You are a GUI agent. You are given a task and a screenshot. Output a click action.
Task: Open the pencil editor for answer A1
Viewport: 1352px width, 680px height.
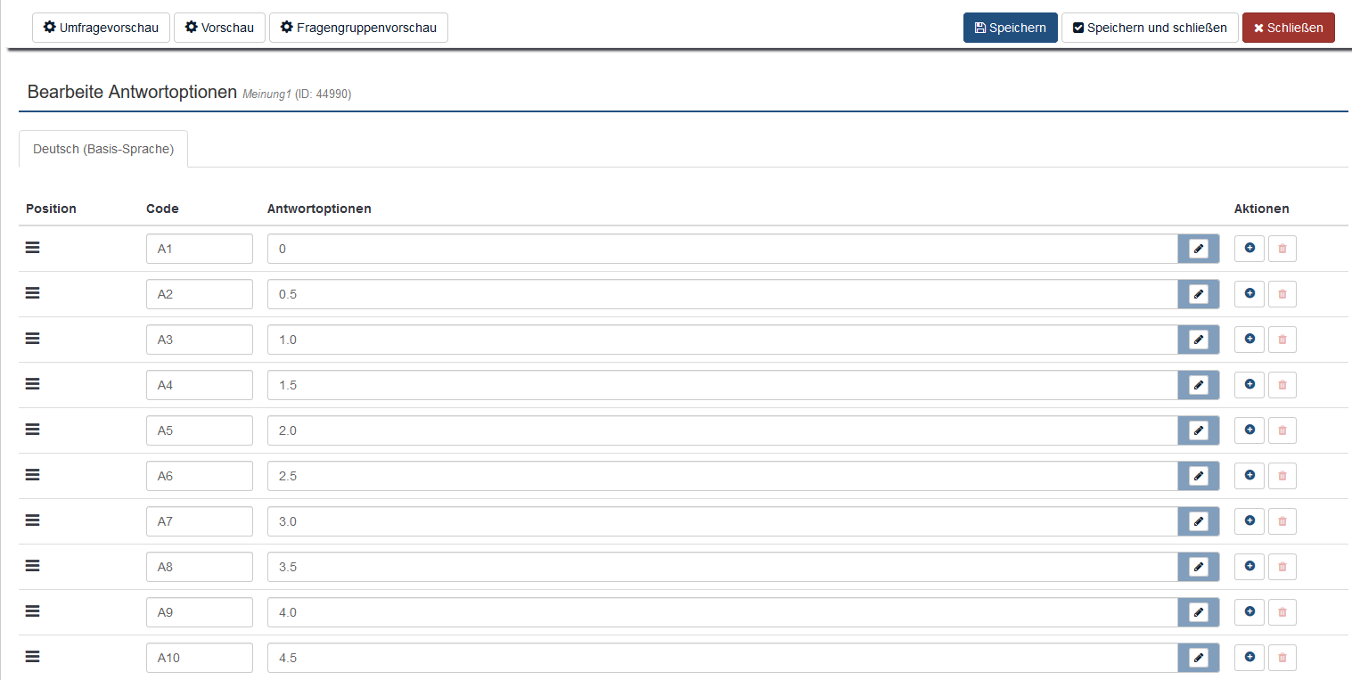click(1199, 249)
